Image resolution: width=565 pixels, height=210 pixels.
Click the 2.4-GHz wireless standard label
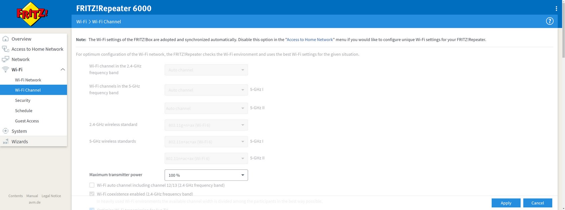coord(113,125)
